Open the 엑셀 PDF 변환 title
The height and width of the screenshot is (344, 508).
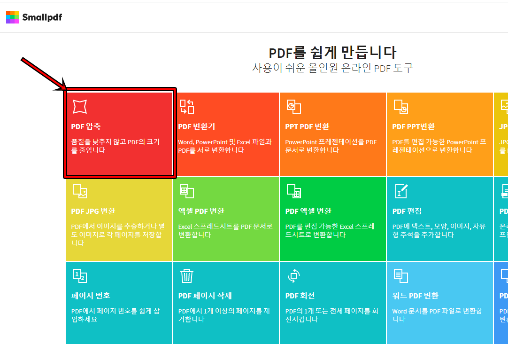pyautogui.click(x=201, y=211)
